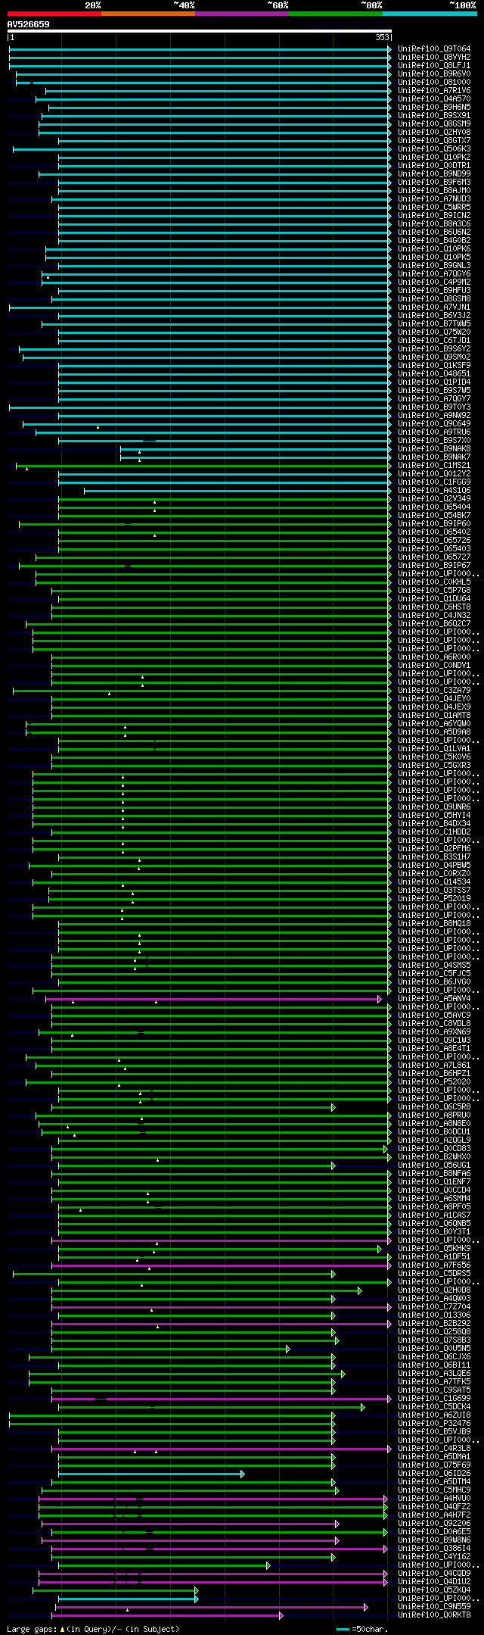Open the UniRef100_Q386I4 hit link
The width and height of the screenshot is (484, 1635).
[434, 1549]
